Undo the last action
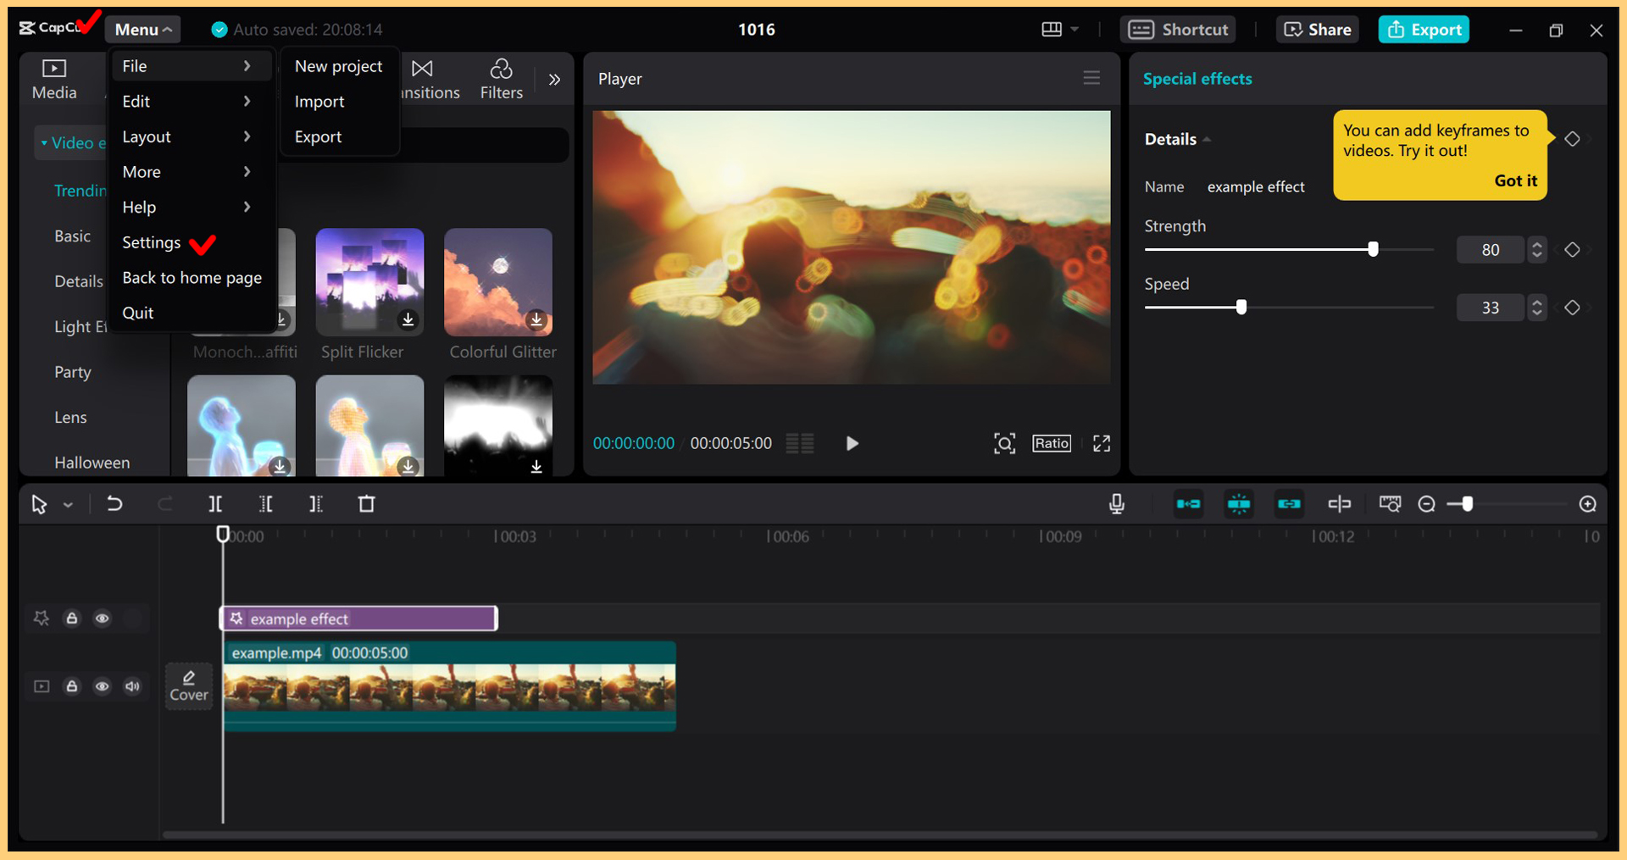This screenshot has width=1627, height=860. (x=114, y=504)
